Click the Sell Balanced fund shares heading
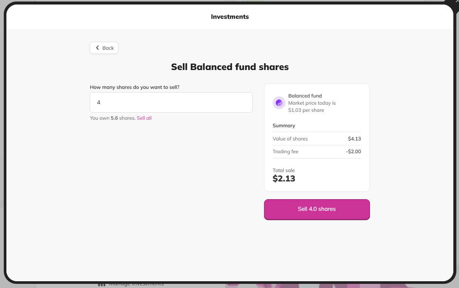Viewport: 459px width, 288px height. point(230,67)
